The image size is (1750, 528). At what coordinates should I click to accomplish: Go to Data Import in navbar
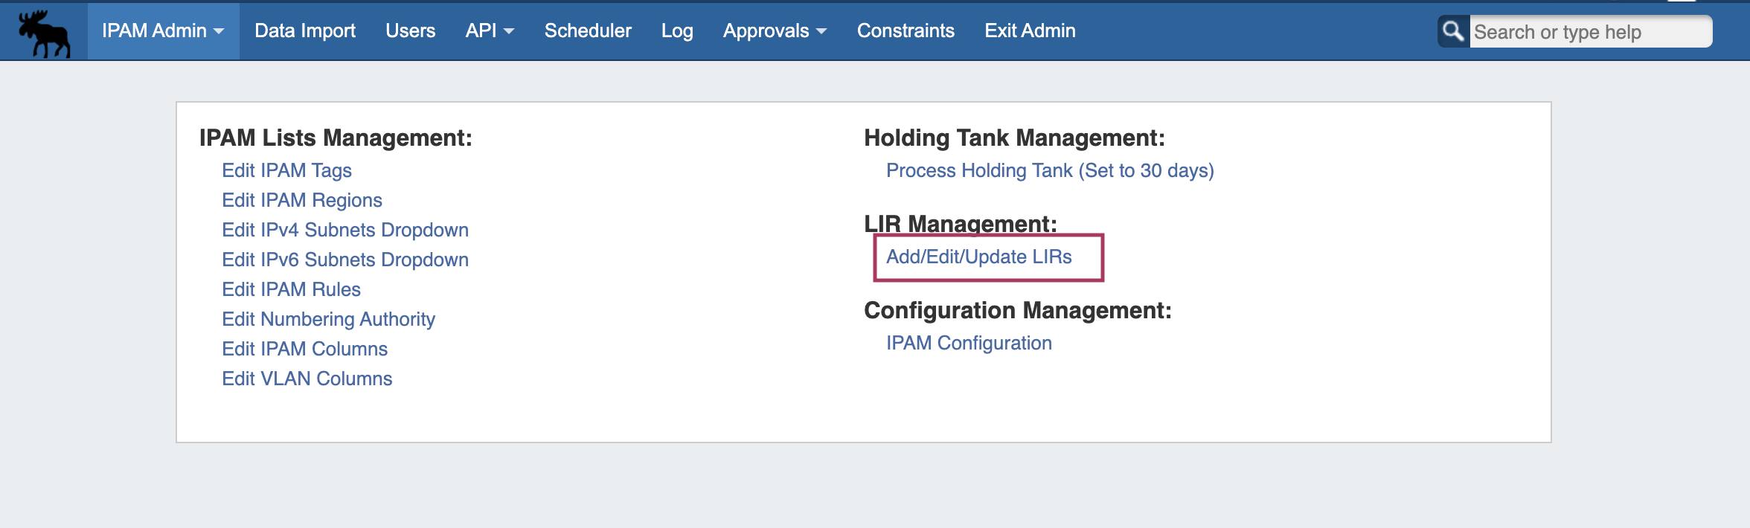point(305,31)
